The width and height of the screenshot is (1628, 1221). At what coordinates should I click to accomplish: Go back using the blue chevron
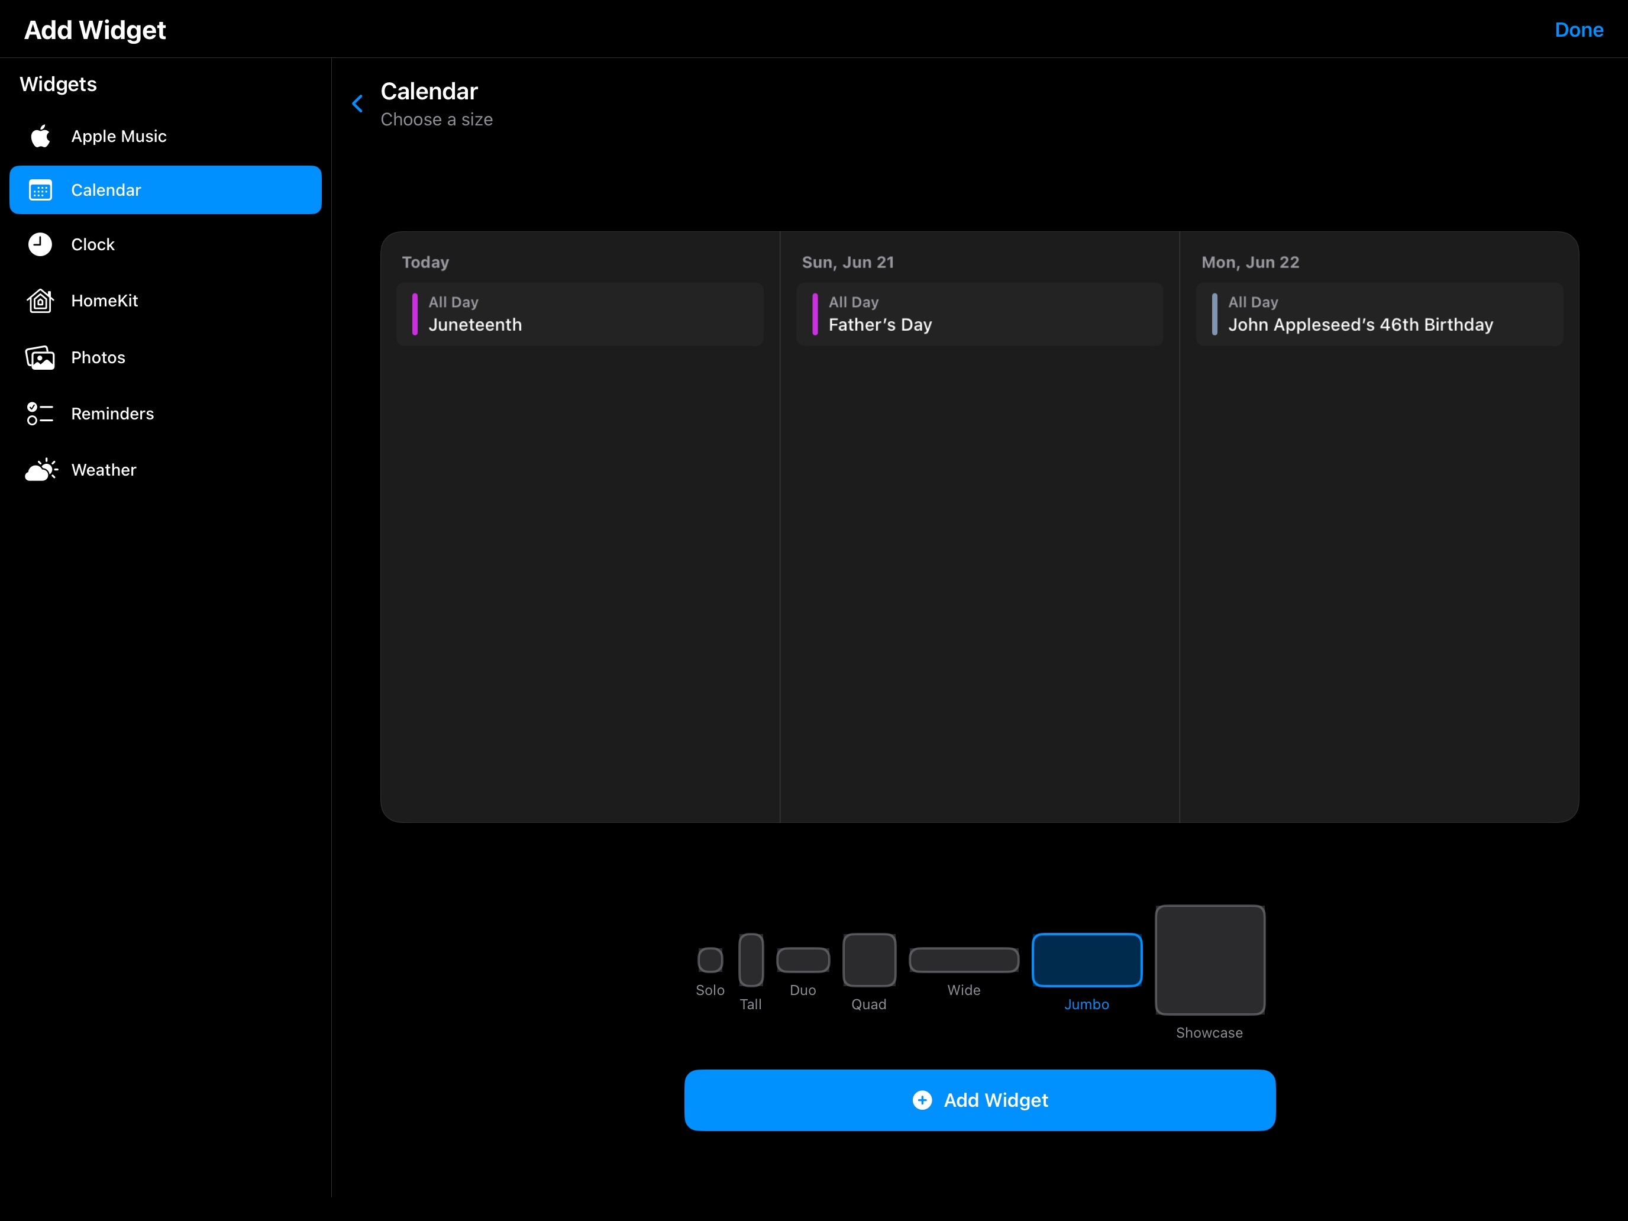[358, 104]
